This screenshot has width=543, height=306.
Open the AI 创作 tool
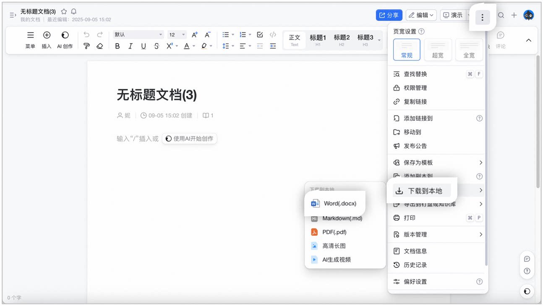[x=65, y=40]
